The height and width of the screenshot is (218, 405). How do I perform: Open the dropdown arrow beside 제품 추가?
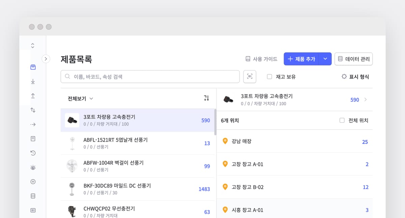325,59
